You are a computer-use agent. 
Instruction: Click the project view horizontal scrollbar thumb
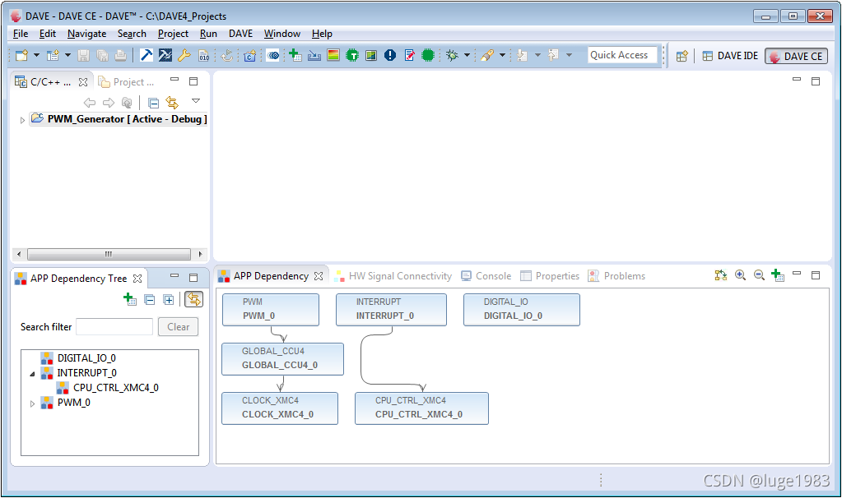click(x=109, y=254)
